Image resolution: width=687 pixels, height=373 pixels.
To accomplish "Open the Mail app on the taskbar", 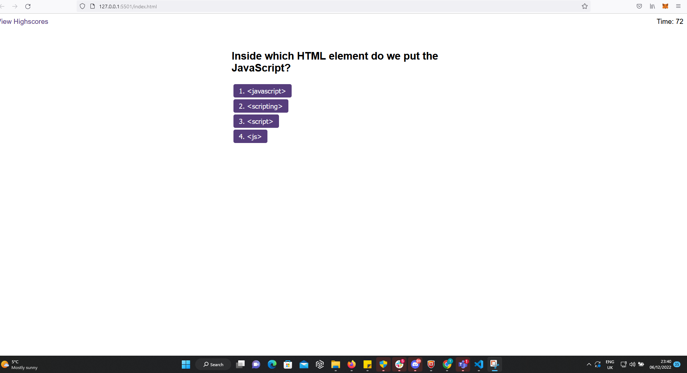I will coord(304,364).
